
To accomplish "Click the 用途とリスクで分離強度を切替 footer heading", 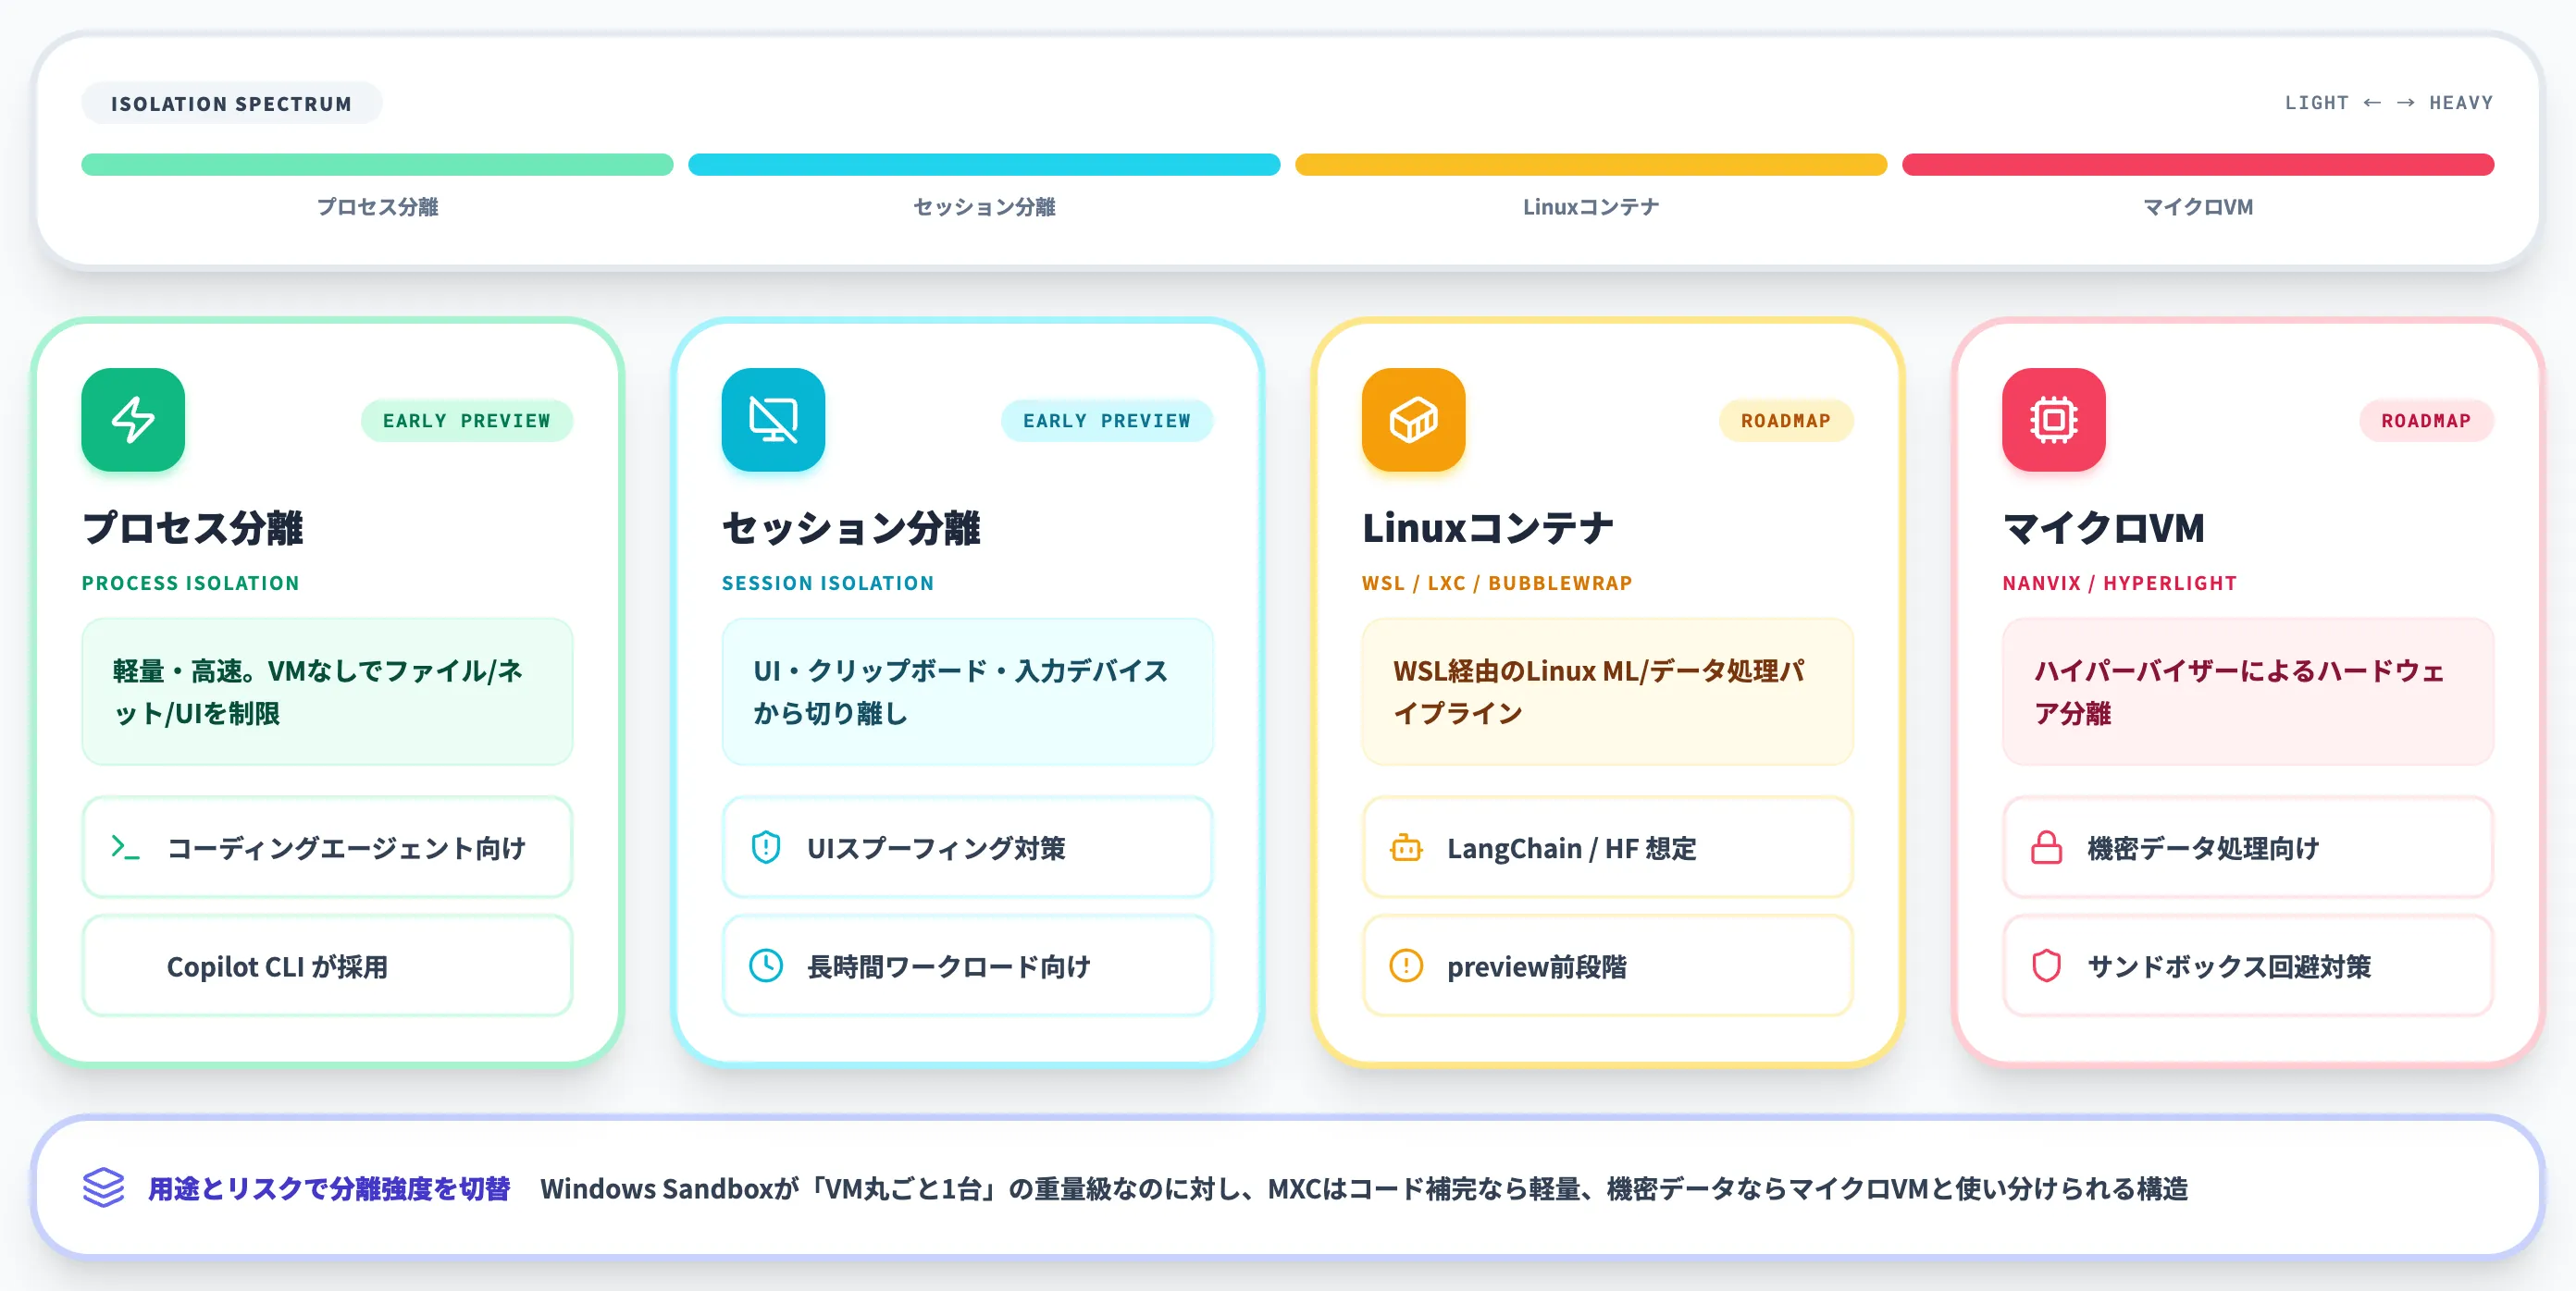I will pos(329,1188).
